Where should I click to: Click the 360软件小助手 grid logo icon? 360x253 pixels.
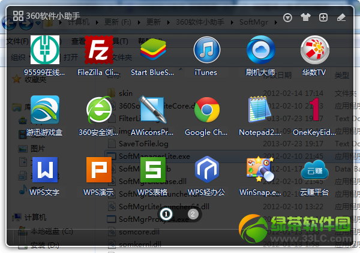(x=18, y=16)
